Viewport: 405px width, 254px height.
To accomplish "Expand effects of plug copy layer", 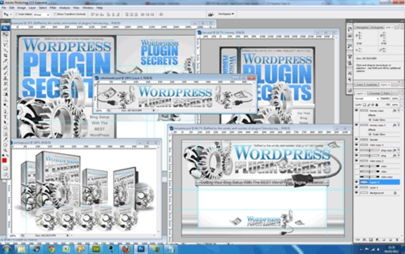I will [398, 150].
